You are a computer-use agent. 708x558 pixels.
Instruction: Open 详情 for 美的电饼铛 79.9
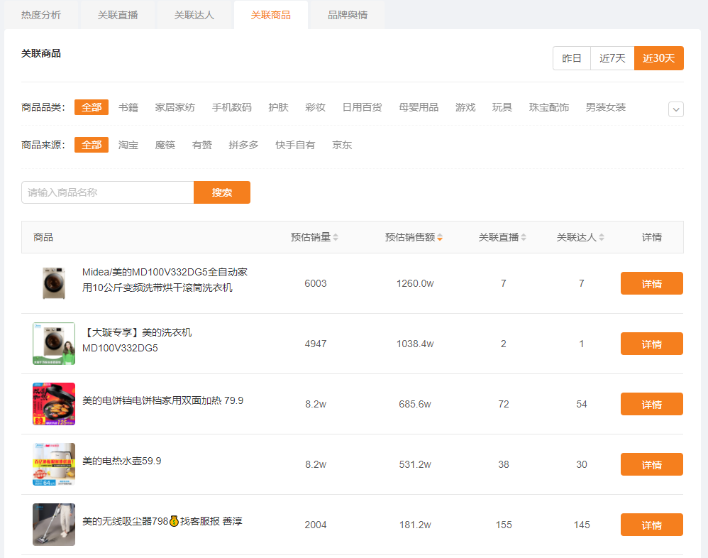[651, 404]
